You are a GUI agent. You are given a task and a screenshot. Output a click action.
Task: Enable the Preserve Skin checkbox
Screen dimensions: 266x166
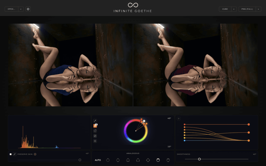point(10,154)
